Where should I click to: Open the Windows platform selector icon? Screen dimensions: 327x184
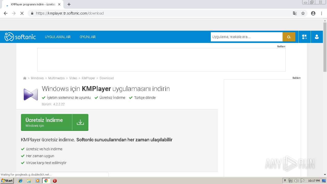click(305, 37)
